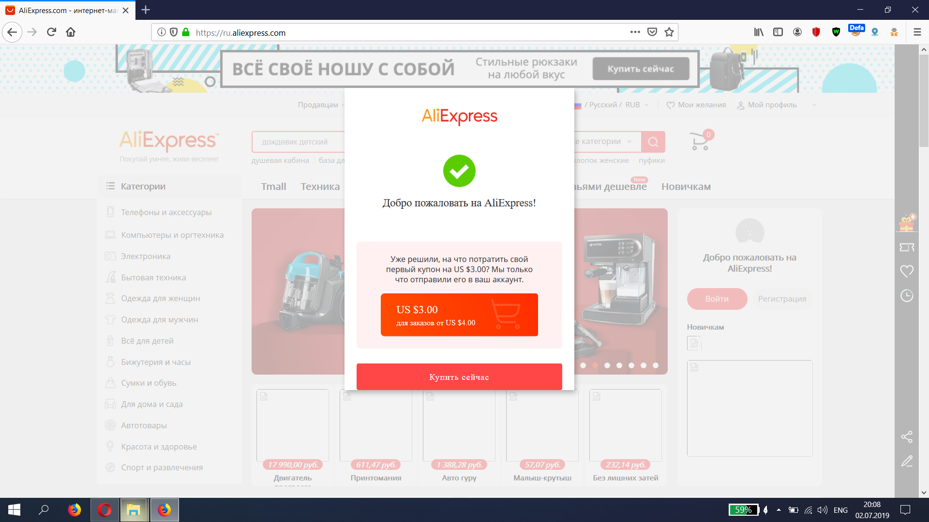Open the red shield extension

point(816,32)
